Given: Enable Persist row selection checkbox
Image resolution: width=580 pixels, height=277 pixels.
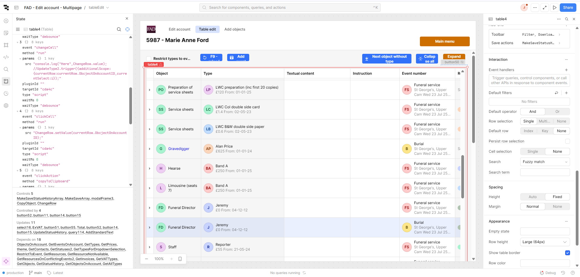Looking at the screenshot, I should point(567,141).
